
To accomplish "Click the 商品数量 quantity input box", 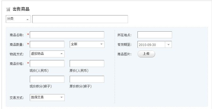I will click(47, 44).
